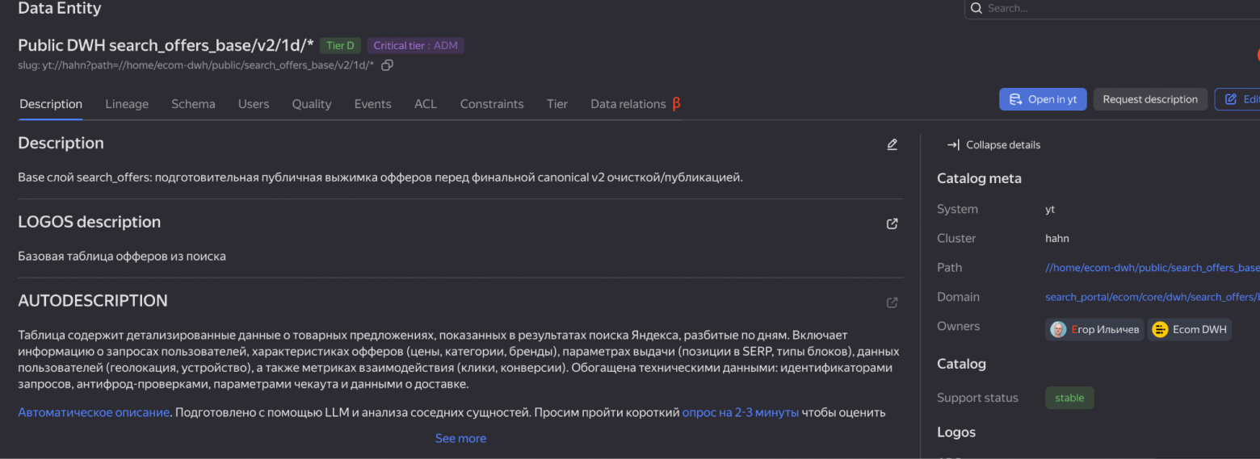Click the text Базовая таблица офферов из поиска
Viewport: 1260px width, 459px height.
point(122,257)
